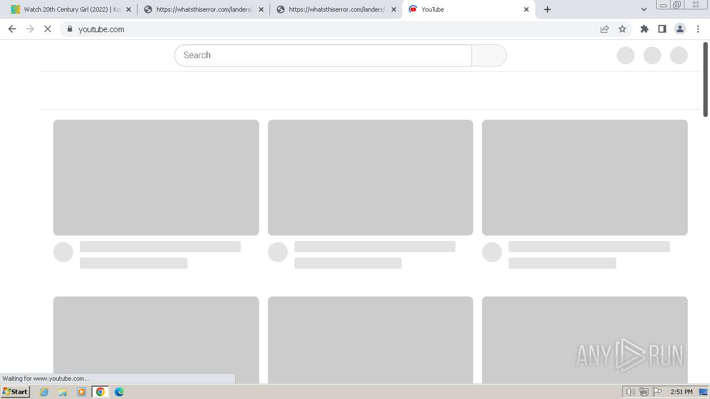Show desktop button at taskbar end
Screen dimensions: 710x399
pos(703,392)
